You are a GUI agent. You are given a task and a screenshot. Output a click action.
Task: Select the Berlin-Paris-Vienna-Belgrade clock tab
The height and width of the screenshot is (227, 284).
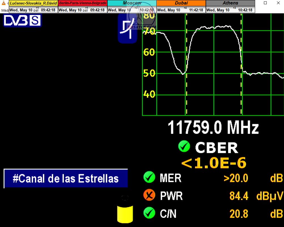(83, 3)
